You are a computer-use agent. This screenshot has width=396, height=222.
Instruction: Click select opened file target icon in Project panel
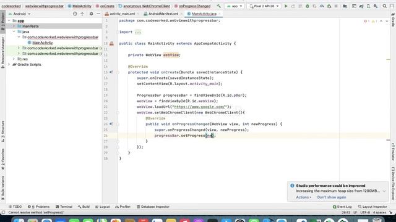point(75,14)
